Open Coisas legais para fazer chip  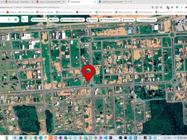coord(72,20)
